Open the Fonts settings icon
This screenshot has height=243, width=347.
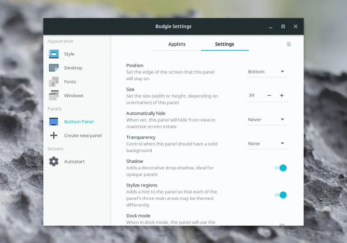(x=54, y=82)
